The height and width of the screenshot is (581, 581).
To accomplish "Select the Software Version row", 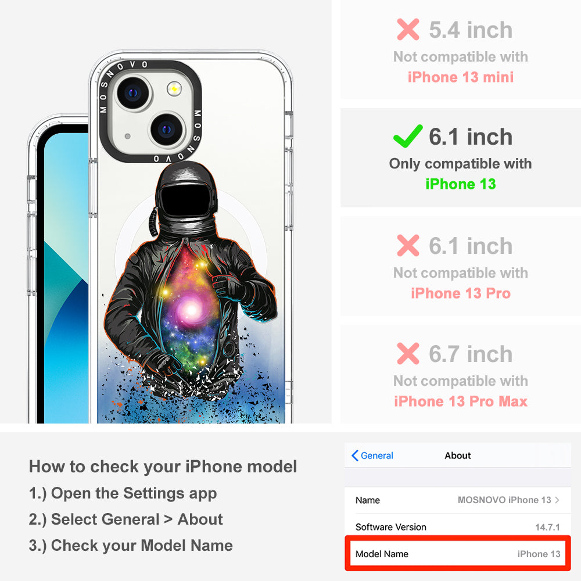I will pyautogui.click(x=458, y=526).
